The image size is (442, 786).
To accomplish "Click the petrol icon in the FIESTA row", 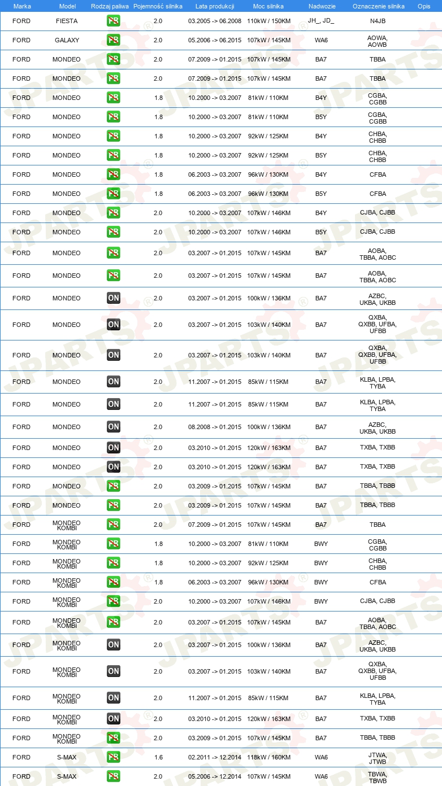I will 114,21.
